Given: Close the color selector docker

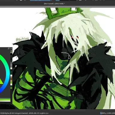Looking at the screenshot, I should tap(11, 49).
